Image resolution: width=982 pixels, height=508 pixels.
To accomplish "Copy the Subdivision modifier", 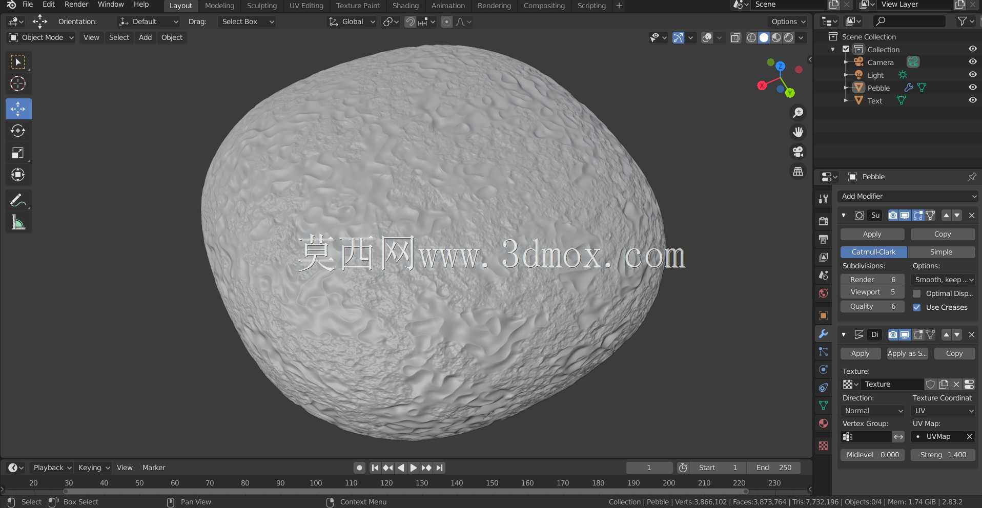I will [x=943, y=234].
